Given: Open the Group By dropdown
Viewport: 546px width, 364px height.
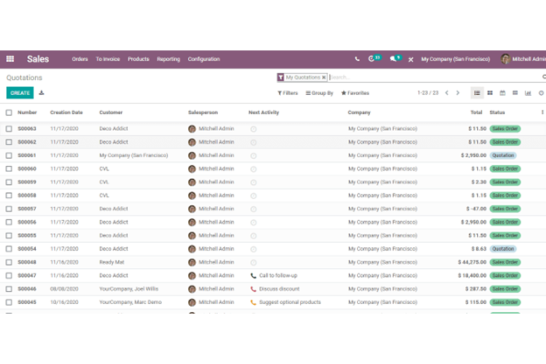Looking at the screenshot, I should tap(319, 93).
